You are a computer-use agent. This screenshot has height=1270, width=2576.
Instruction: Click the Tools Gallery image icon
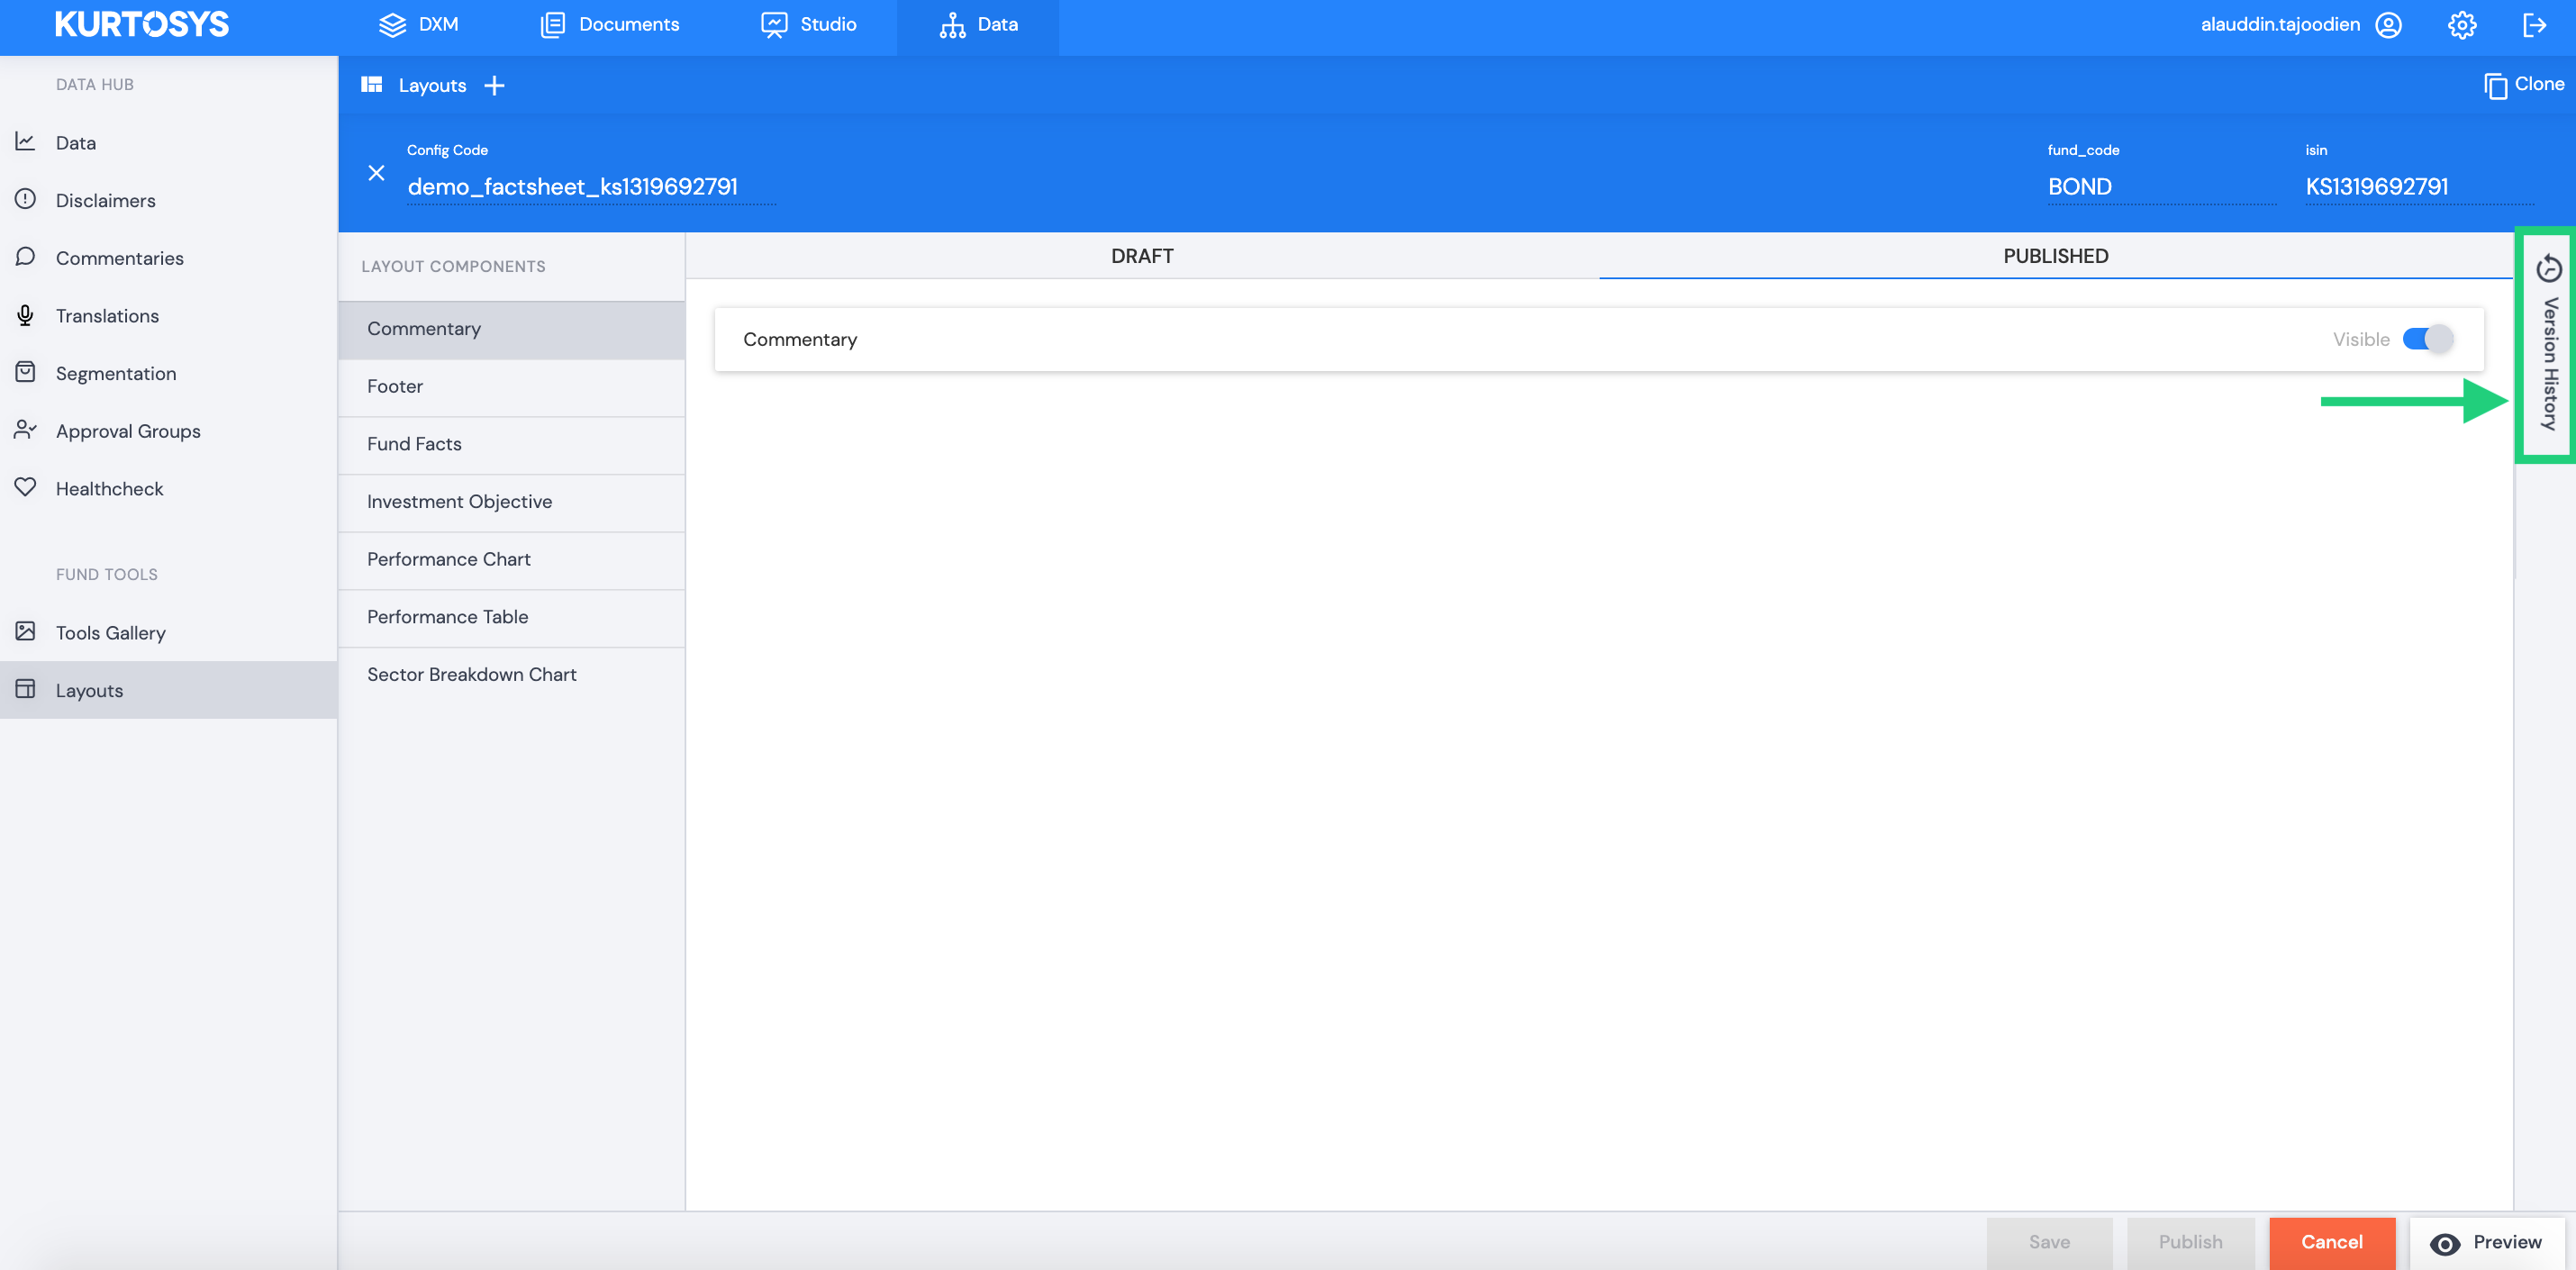click(25, 631)
